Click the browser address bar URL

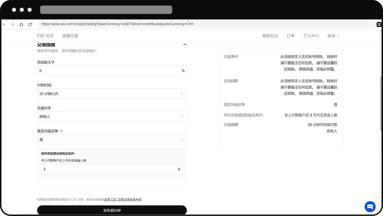click(118, 24)
